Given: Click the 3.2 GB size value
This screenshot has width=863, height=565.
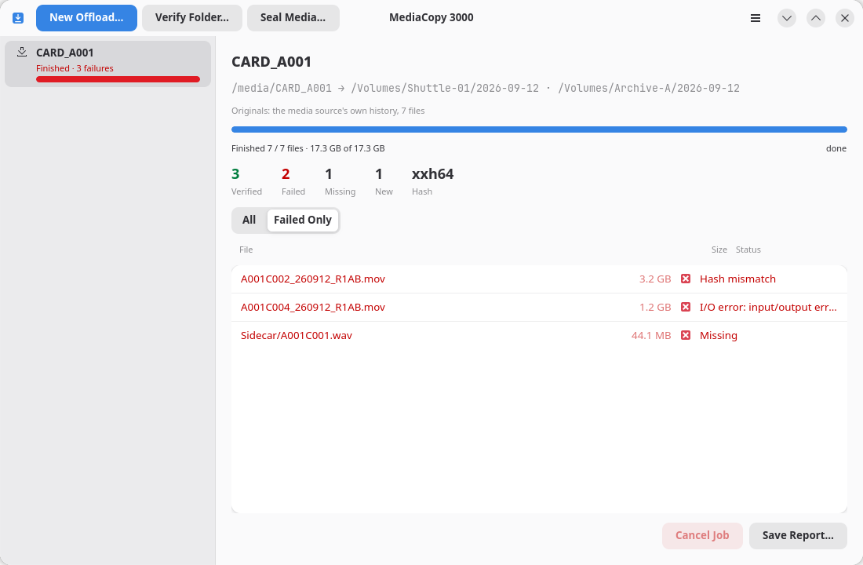Looking at the screenshot, I should [655, 279].
